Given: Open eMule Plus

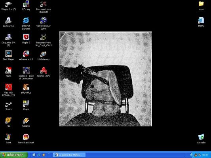Looking at the screenshot, I should [26, 89].
